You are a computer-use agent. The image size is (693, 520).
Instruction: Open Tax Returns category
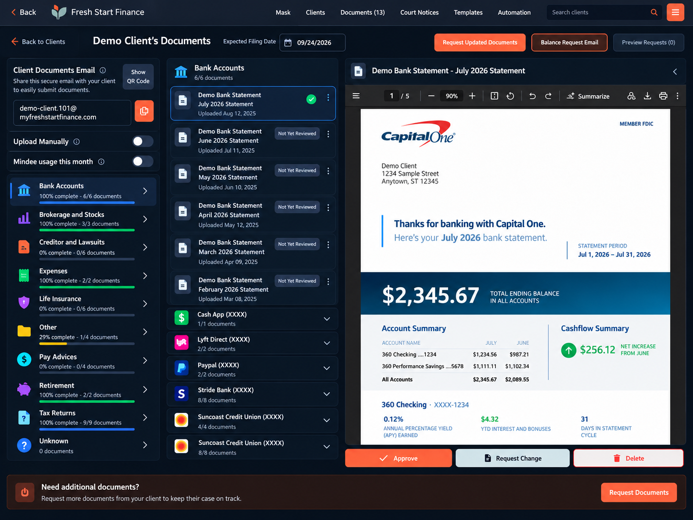(83, 418)
